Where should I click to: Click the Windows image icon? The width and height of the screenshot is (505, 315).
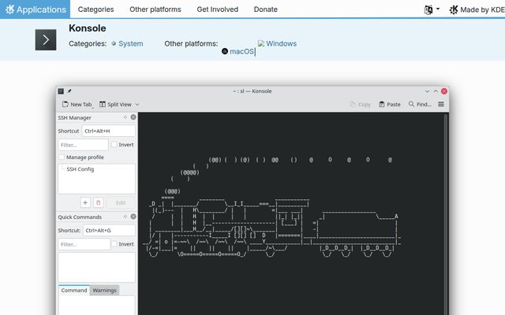click(x=261, y=43)
